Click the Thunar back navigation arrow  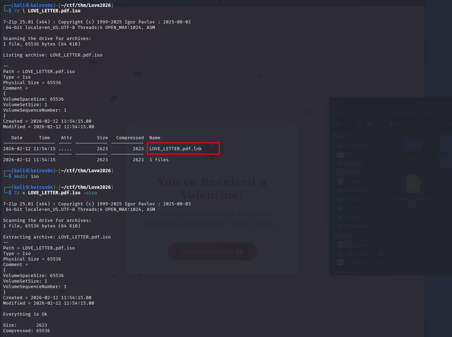pos(338,124)
